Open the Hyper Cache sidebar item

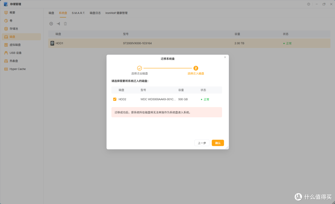pos(21,69)
